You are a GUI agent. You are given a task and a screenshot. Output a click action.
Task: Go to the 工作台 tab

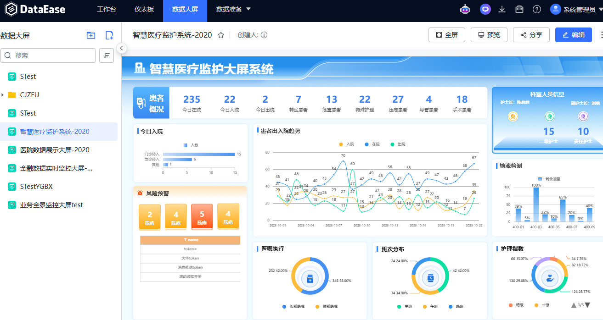pyautogui.click(x=107, y=9)
